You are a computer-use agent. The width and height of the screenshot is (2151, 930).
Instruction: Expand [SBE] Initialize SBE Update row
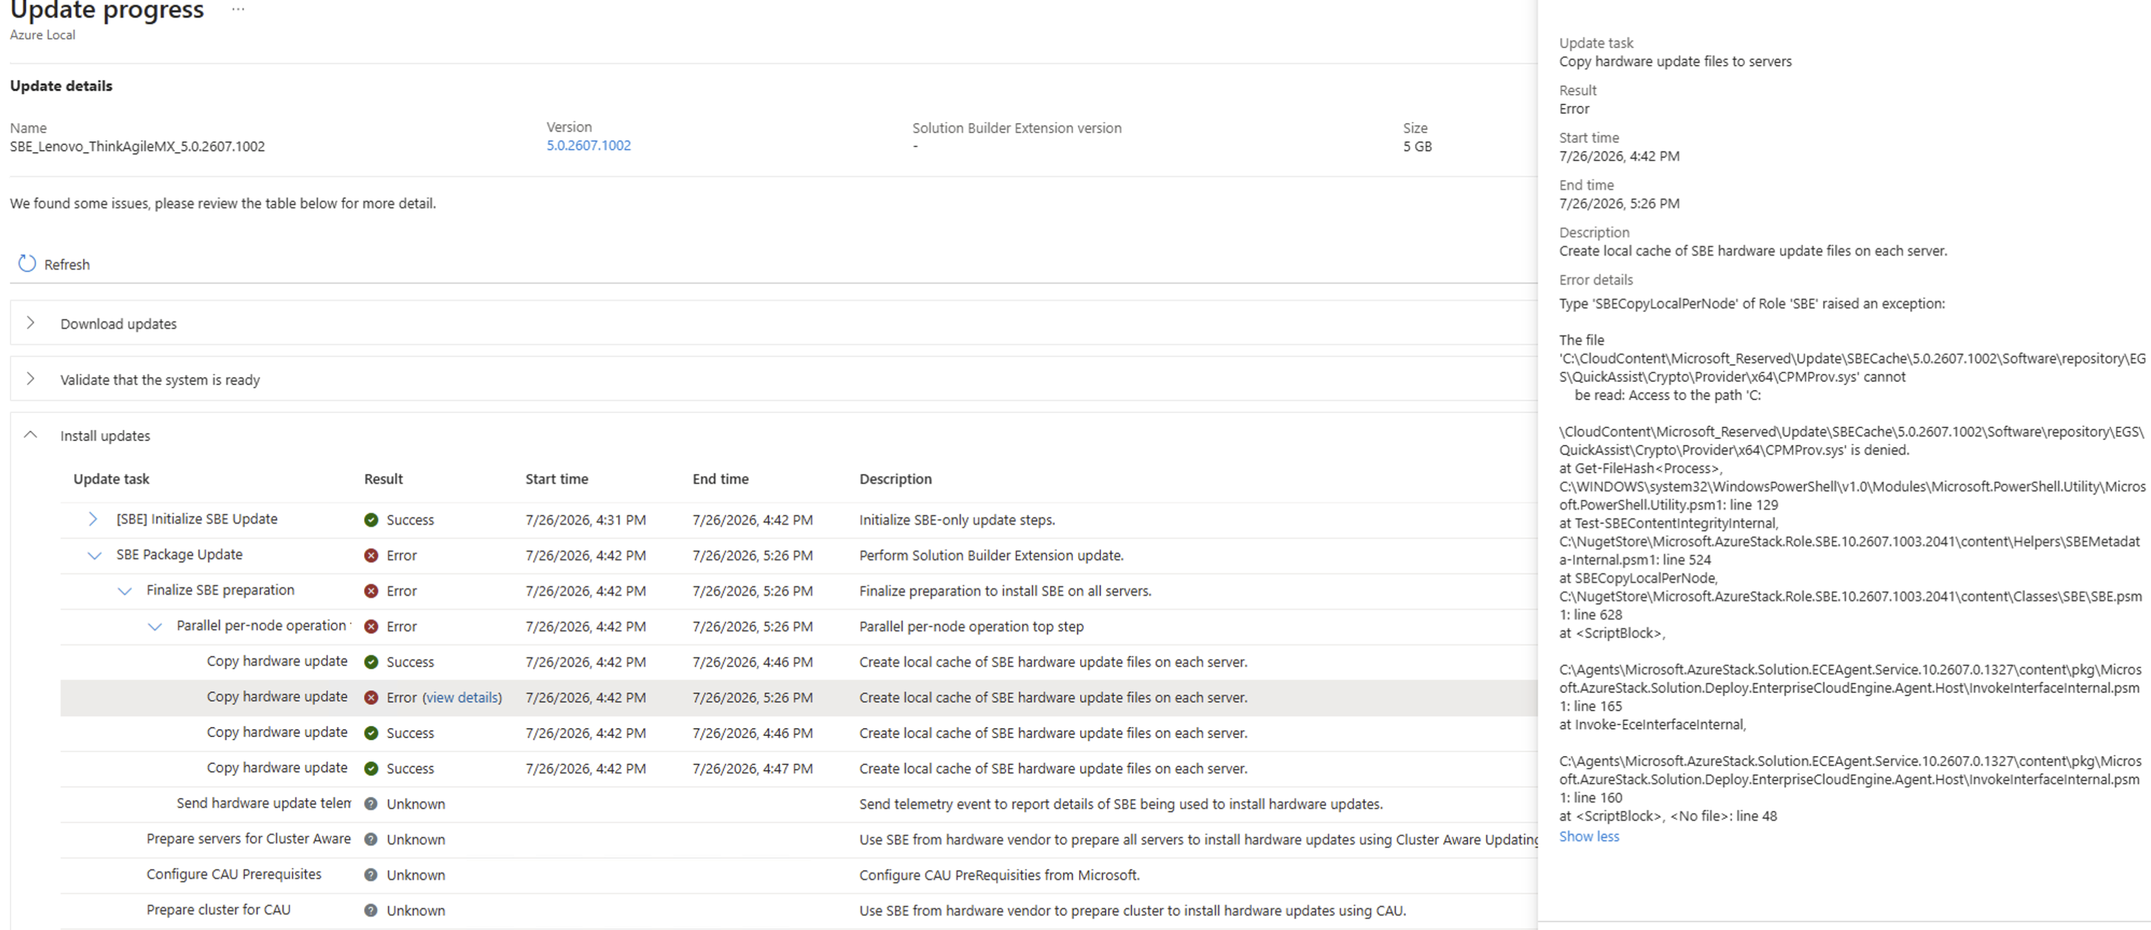(x=92, y=519)
